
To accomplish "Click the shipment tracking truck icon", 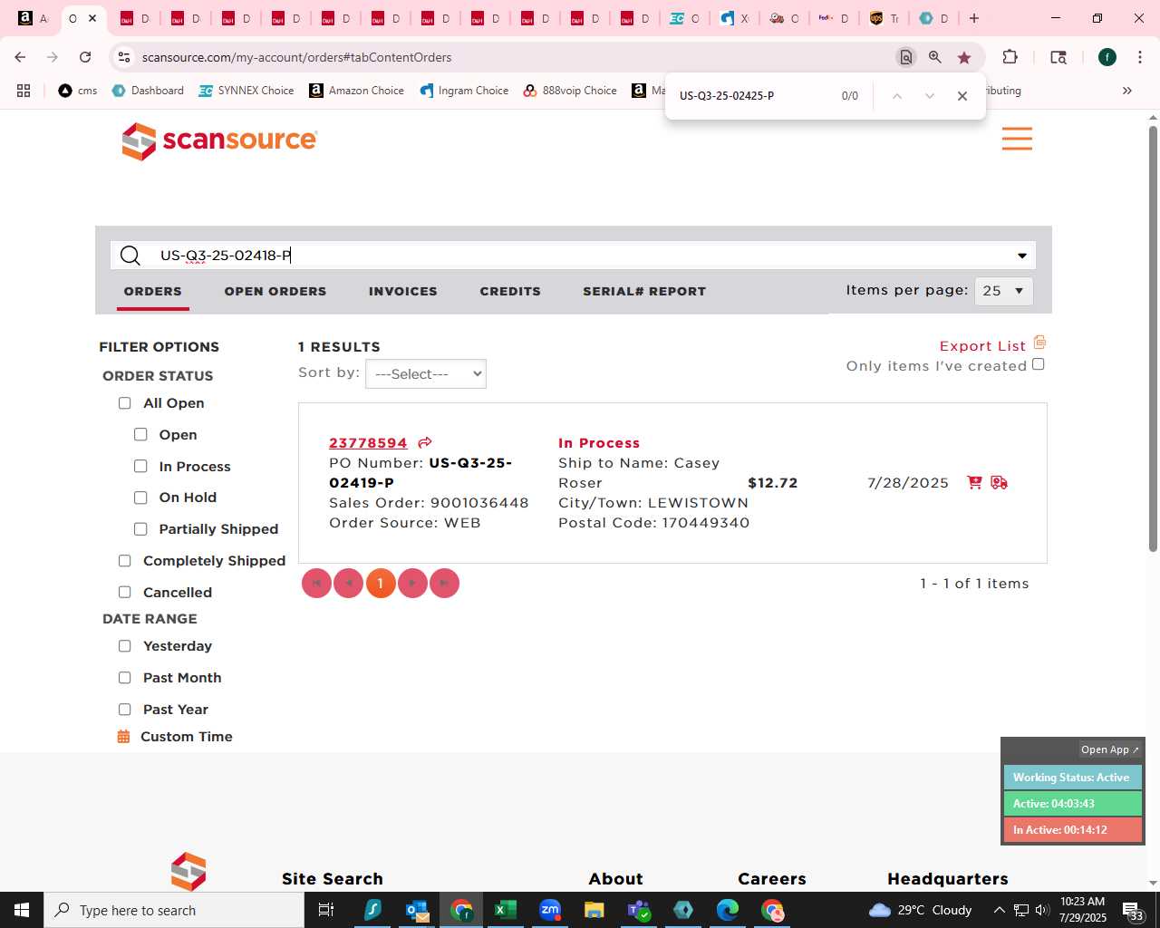I will point(999,482).
